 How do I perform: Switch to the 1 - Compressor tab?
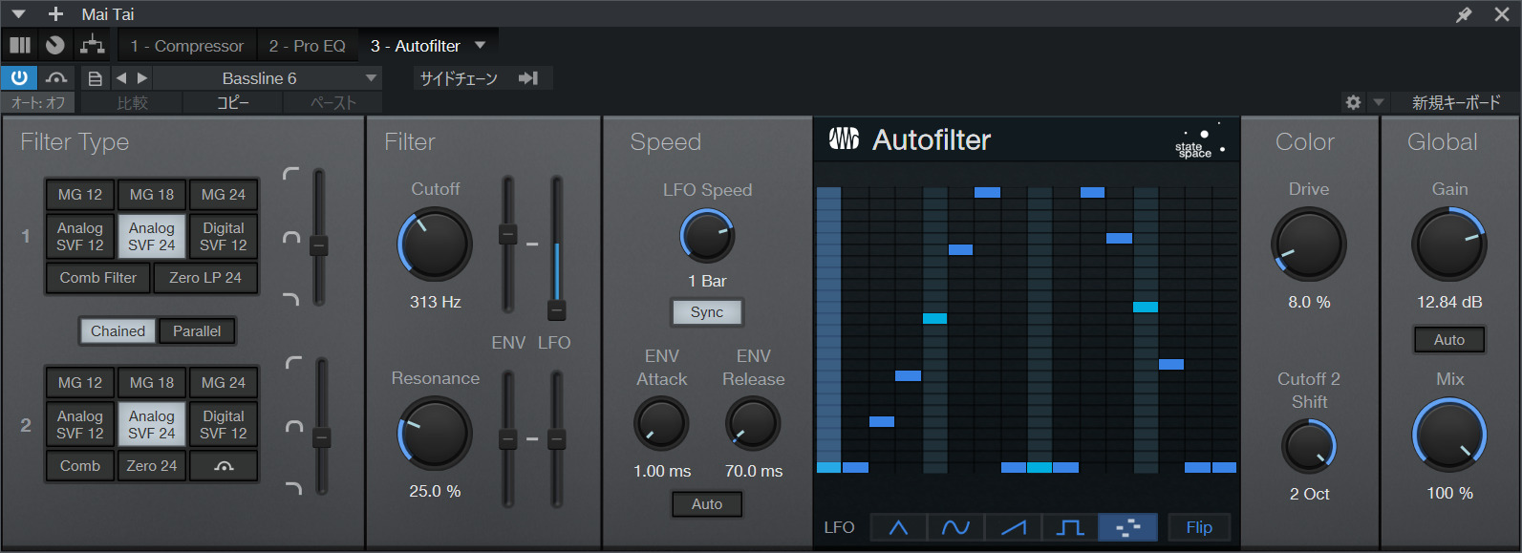point(187,46)
